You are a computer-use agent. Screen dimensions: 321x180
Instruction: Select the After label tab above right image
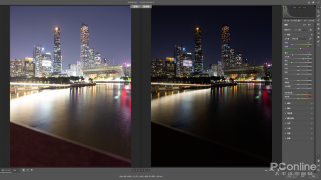point(146,6)
